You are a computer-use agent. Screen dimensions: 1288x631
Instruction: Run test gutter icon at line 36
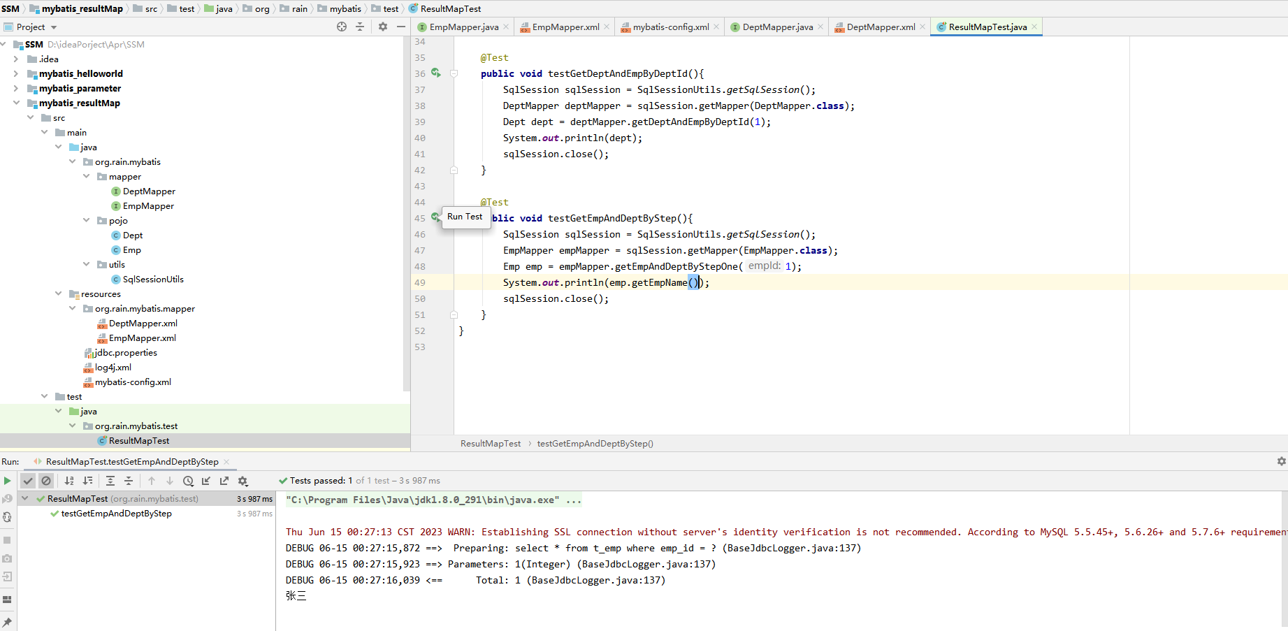(x=436, y=73)
